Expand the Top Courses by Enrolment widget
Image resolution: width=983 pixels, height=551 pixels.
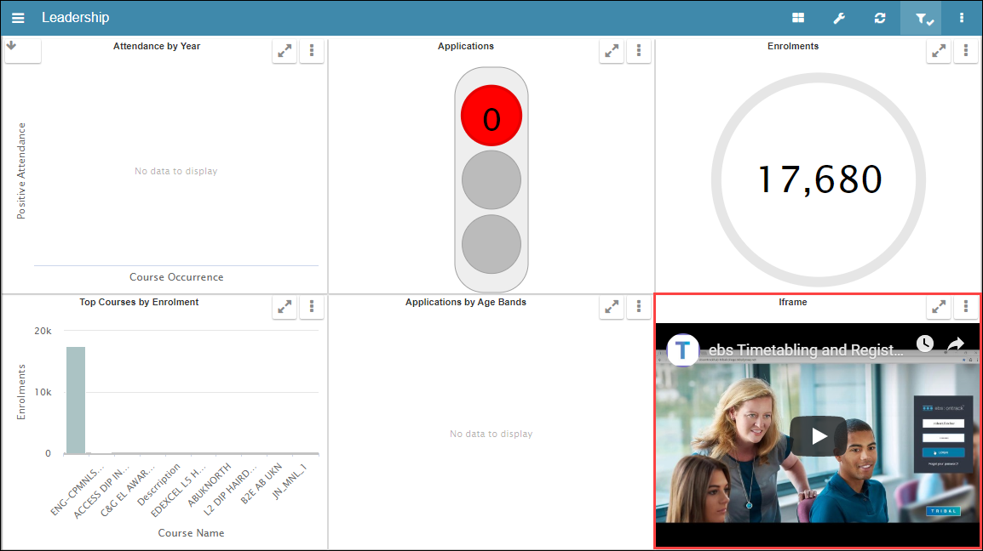pos(284,306)
